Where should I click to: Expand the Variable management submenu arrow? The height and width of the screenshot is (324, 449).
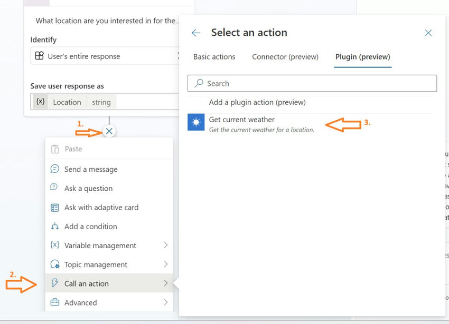point(165,246)
